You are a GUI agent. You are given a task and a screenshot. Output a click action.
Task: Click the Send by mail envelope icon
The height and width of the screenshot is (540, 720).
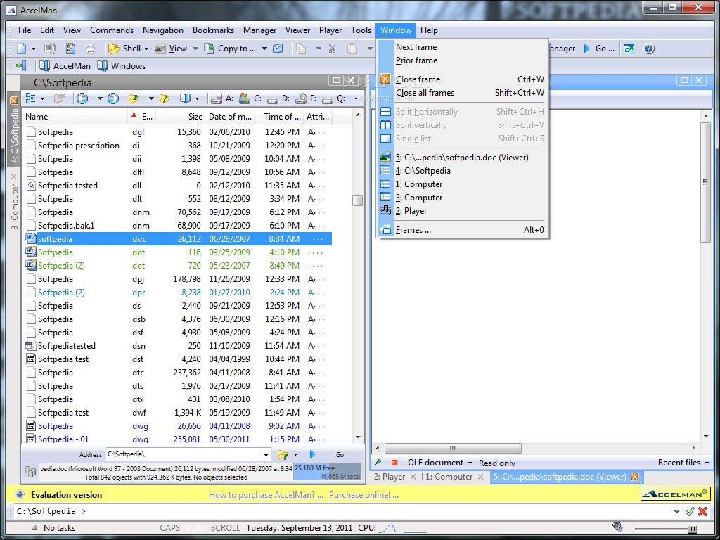tap(278, 49)
